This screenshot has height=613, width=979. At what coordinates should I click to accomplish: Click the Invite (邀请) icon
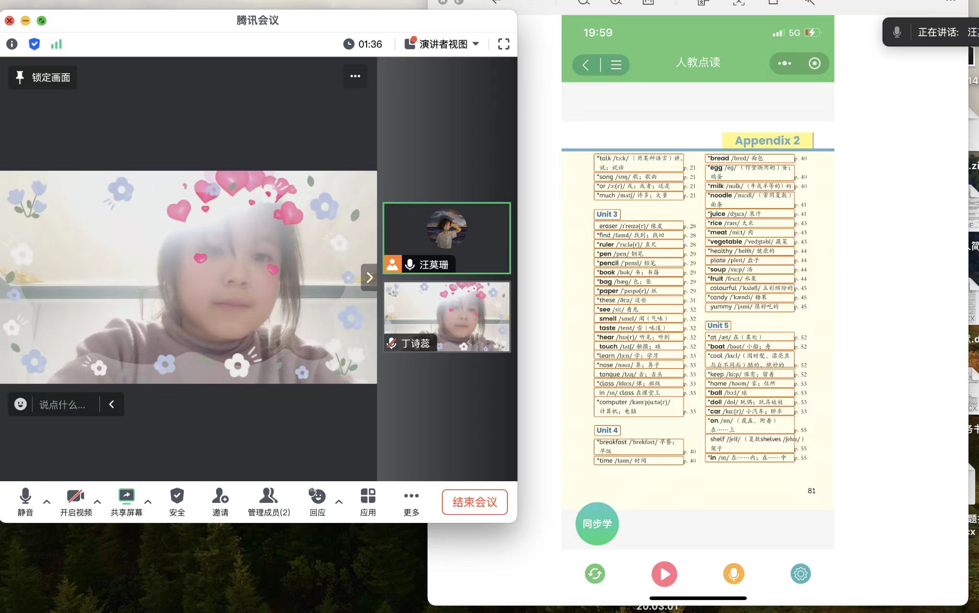220,501
